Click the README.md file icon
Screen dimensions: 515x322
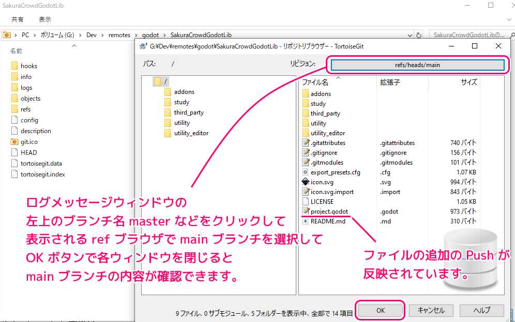pos(305,221)
